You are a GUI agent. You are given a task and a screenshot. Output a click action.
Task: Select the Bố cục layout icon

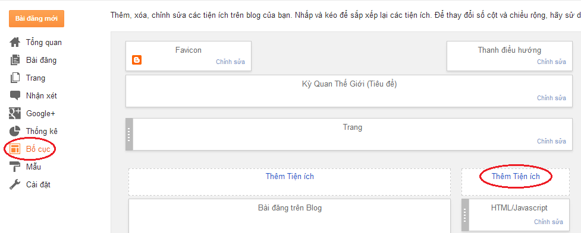point(15,149)
